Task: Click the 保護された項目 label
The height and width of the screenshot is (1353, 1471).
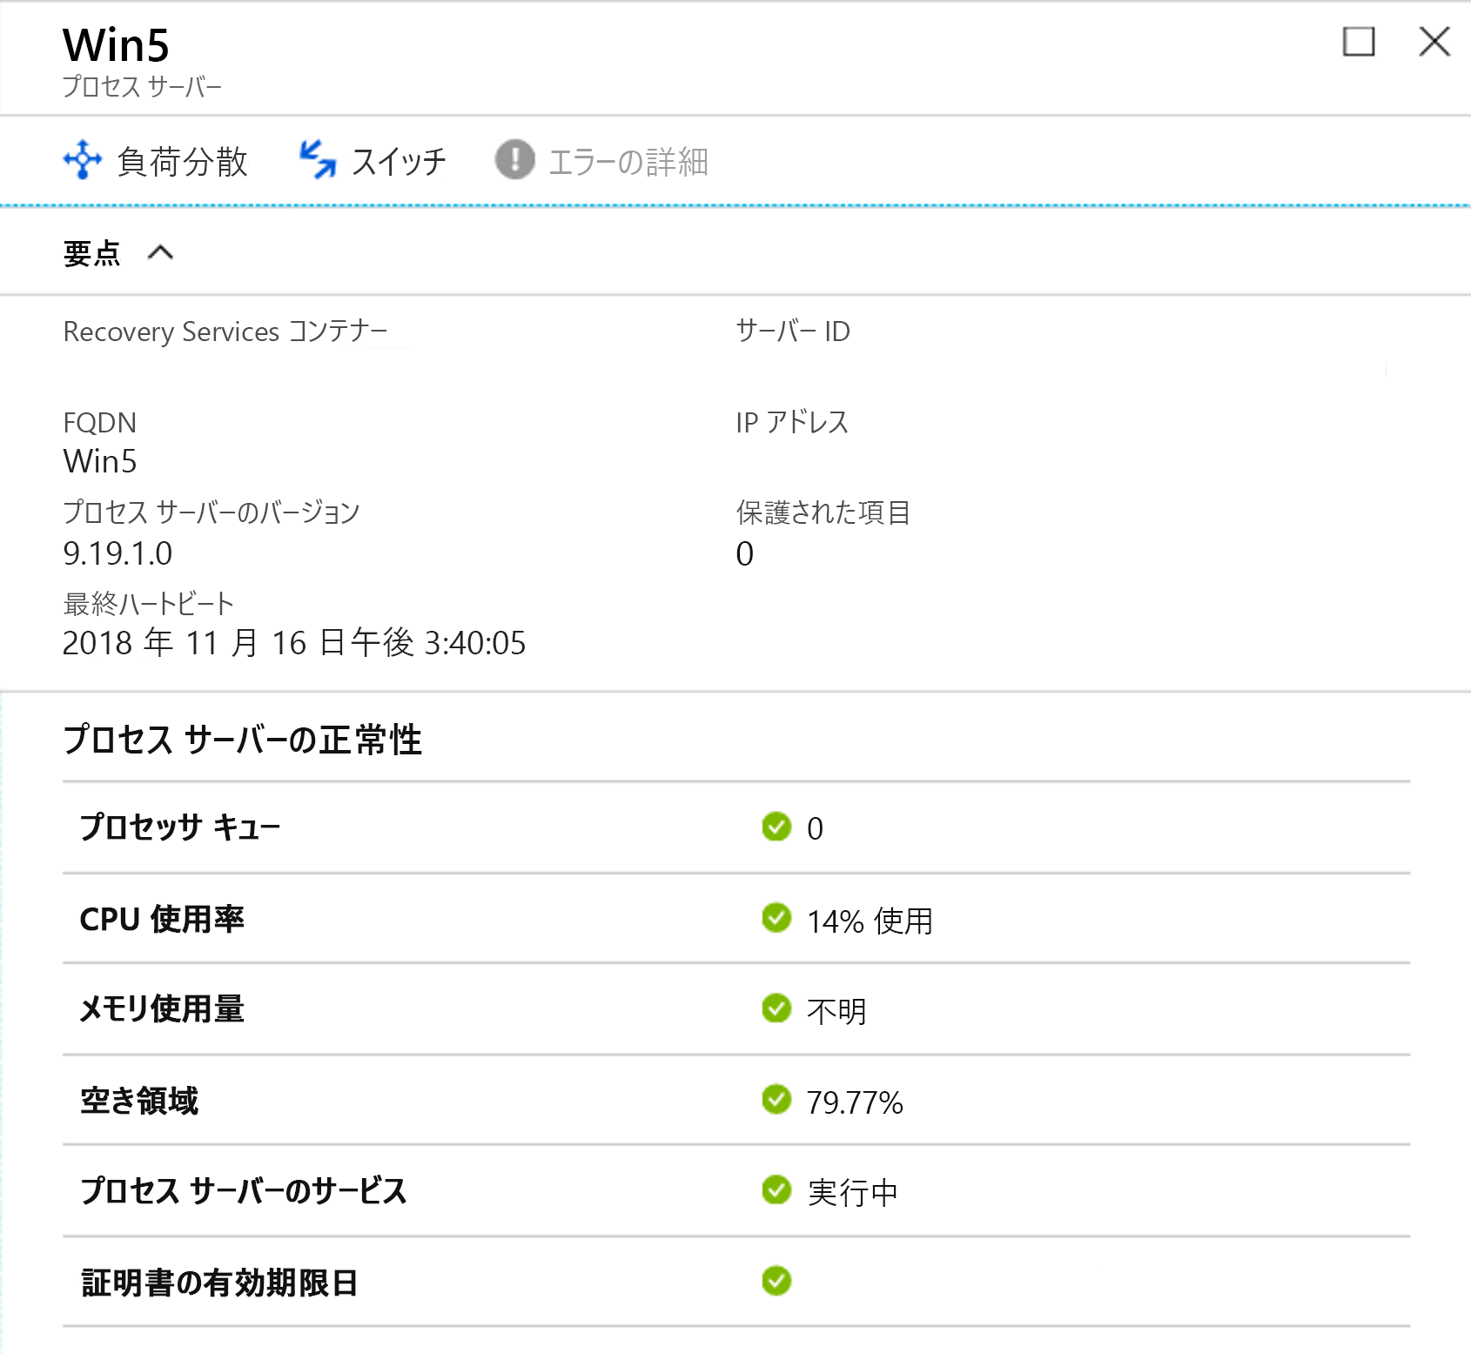Action: click(x=823, y=512)
